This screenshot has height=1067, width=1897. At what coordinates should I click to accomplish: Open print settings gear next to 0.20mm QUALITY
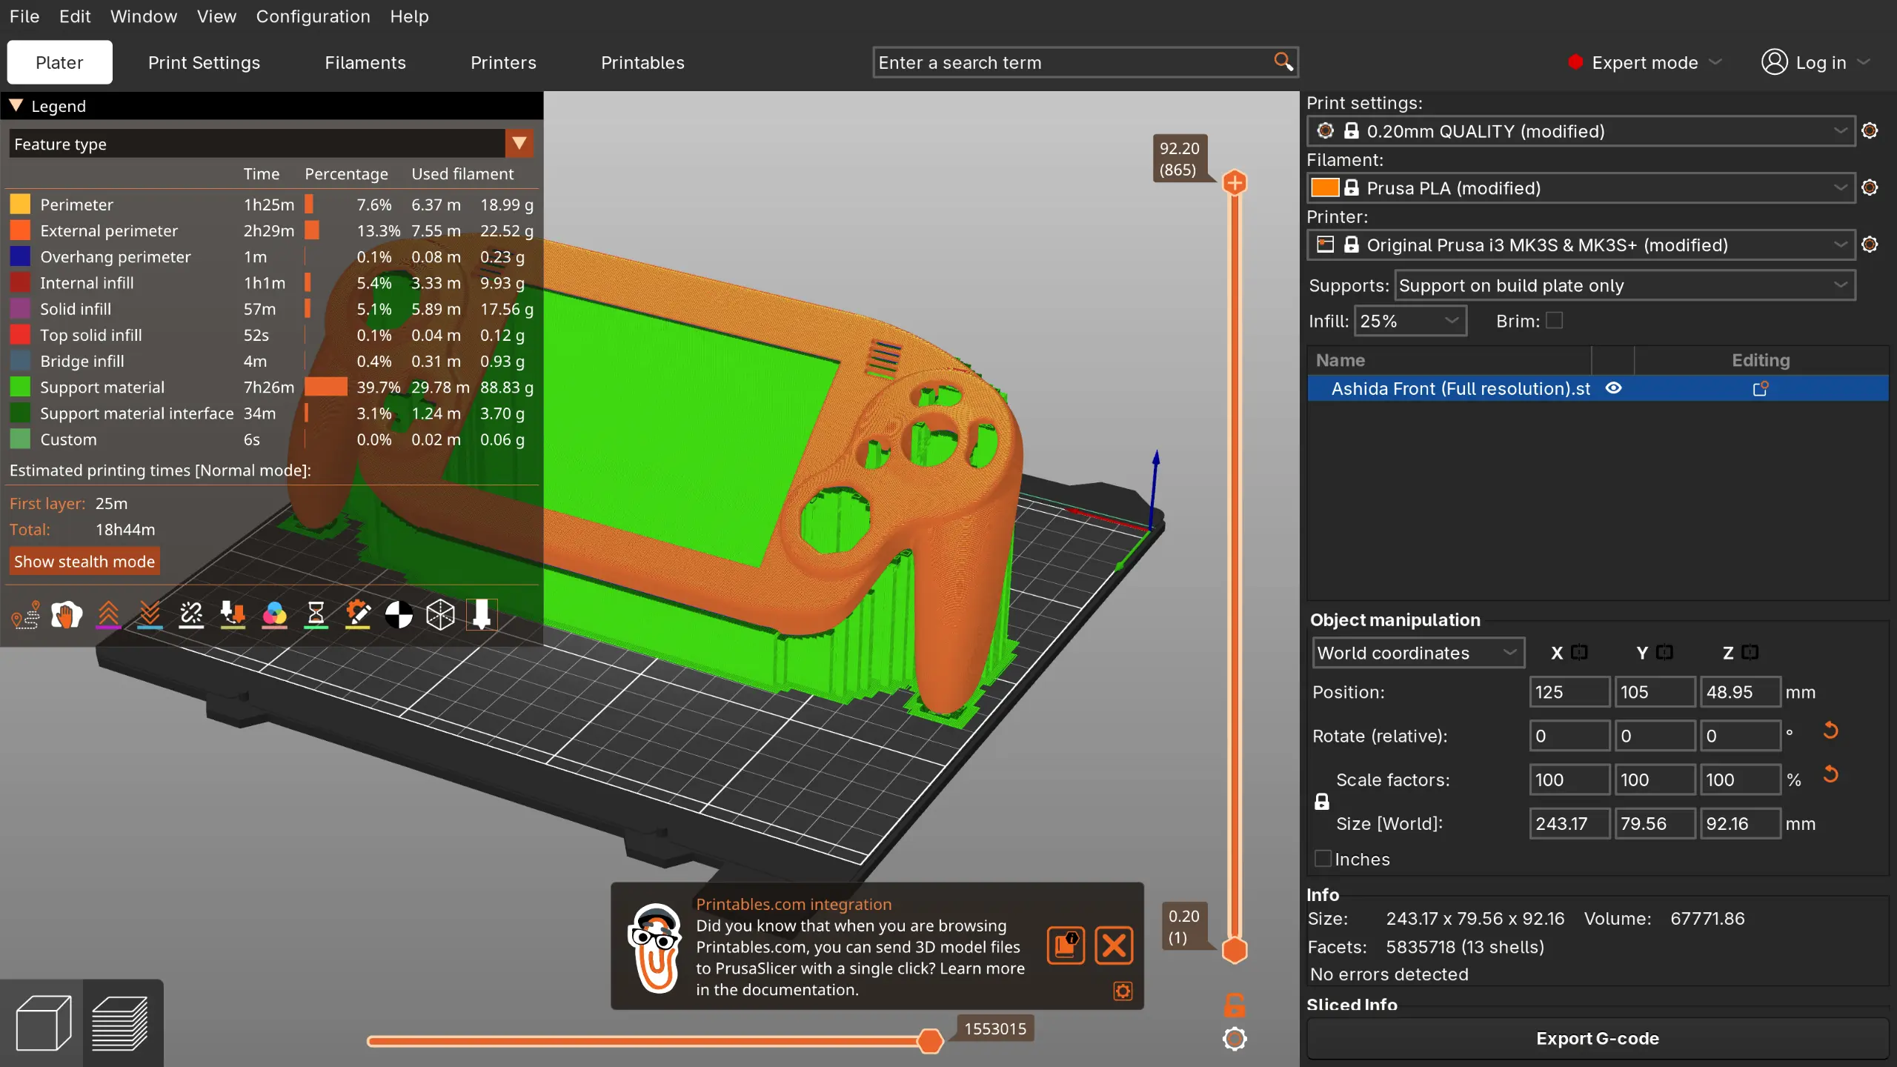(1870, 130)
